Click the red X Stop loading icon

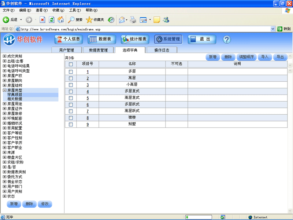point(42,20)
